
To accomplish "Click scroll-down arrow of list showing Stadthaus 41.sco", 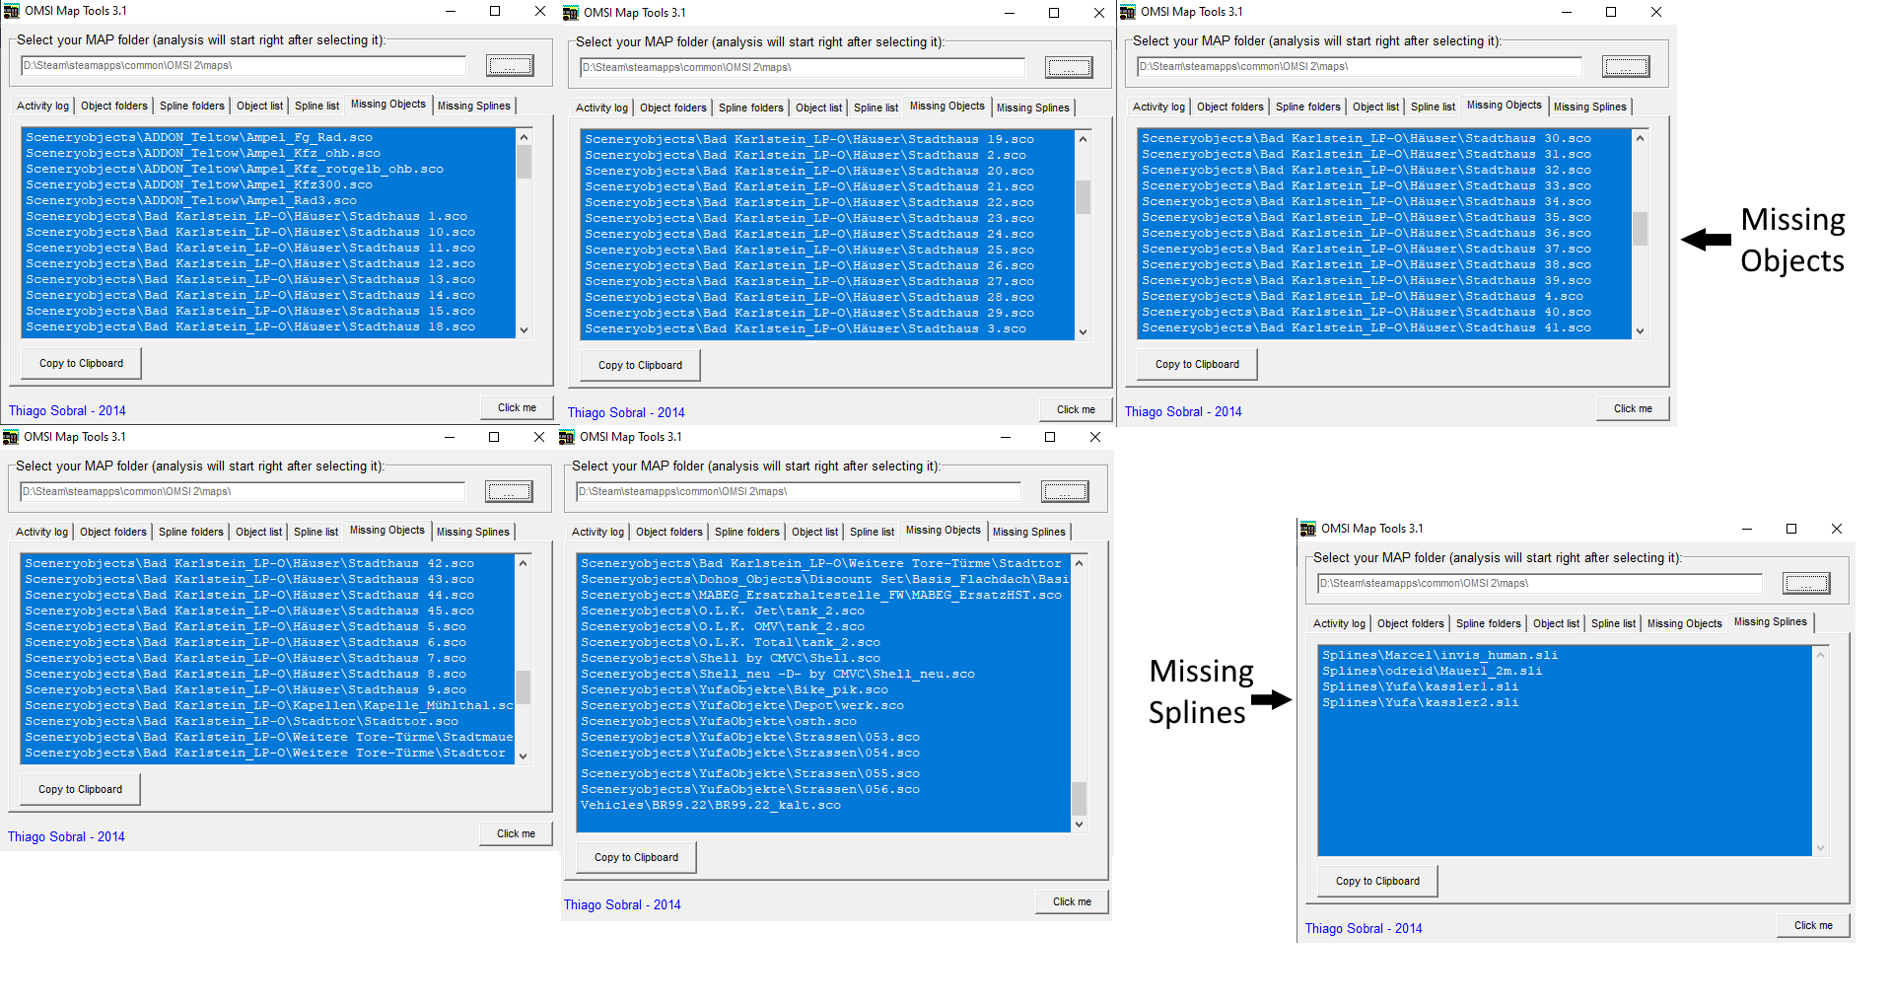I will tap(1640, 331).
